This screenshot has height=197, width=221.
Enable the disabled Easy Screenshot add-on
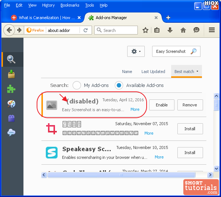point(162,105)
